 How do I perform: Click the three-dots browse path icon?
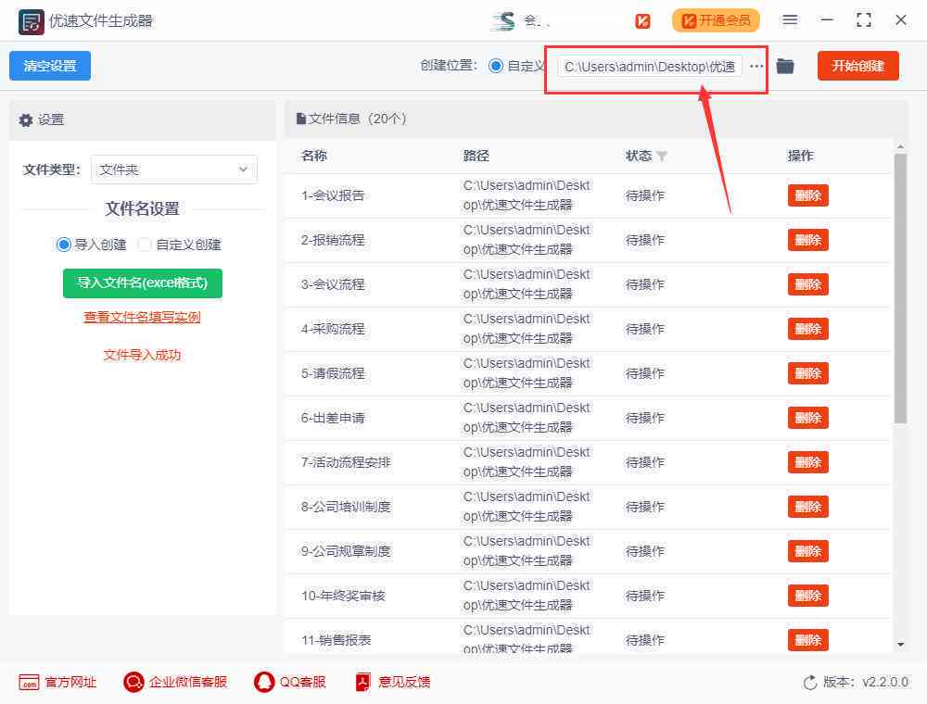(756, 66)
